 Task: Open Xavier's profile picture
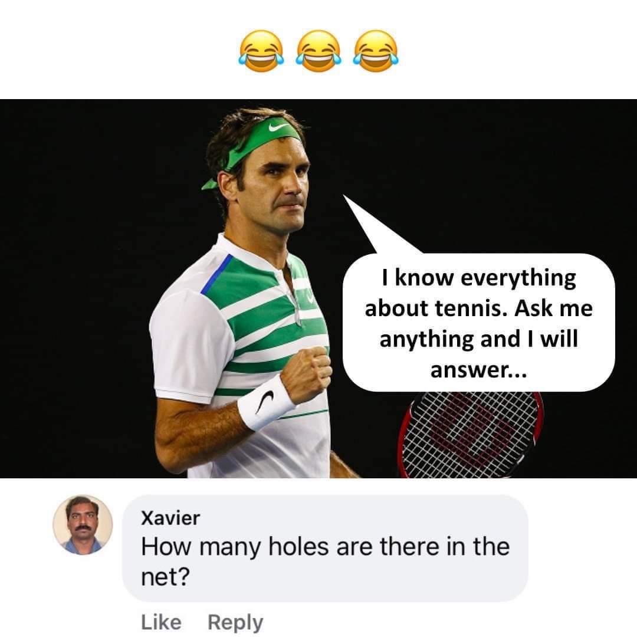point(83,525)
